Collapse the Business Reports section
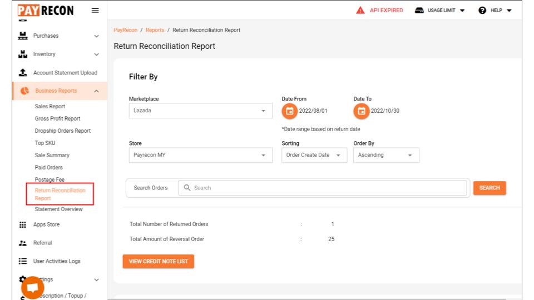Viewport: 534px width, 300px height. click(x=96, y=91)
